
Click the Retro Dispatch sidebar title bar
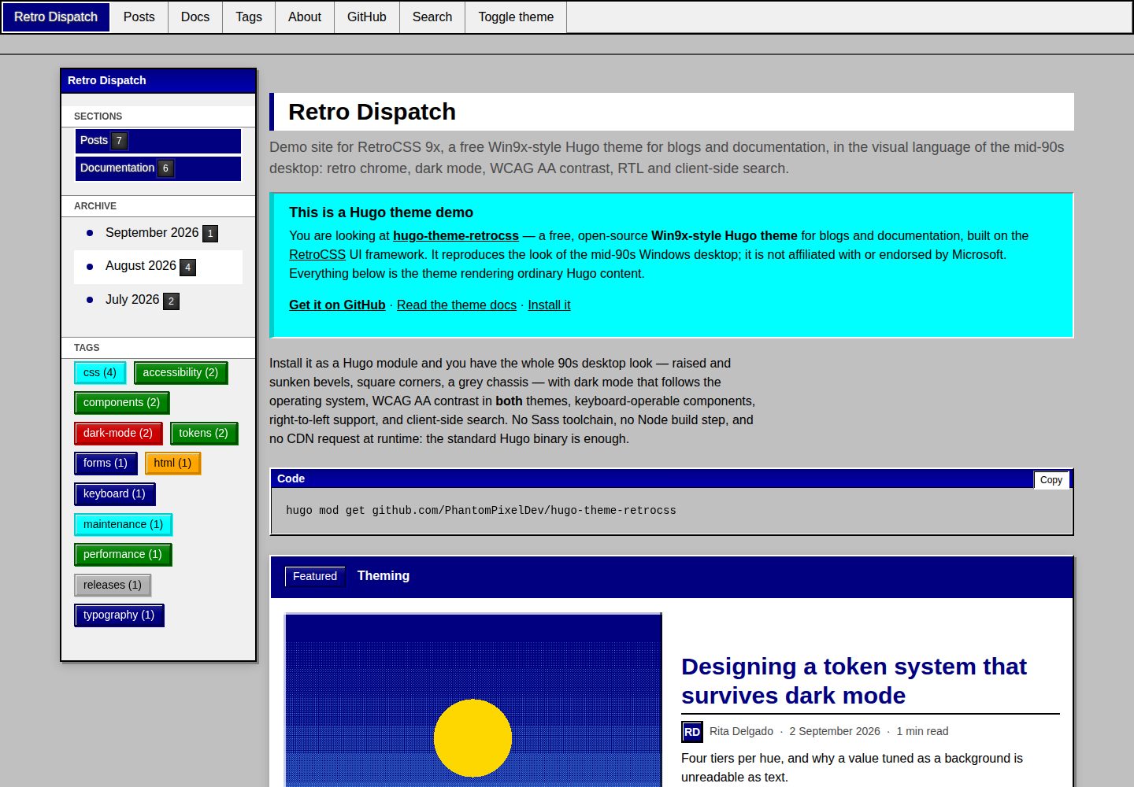158,81
